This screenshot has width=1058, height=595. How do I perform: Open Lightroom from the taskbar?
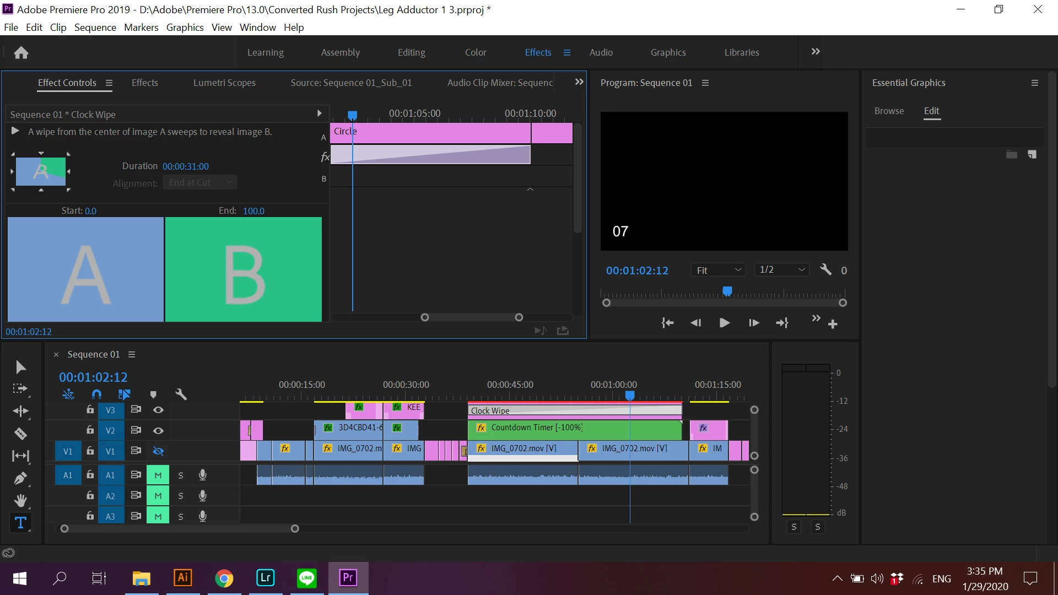click(266, 577)
